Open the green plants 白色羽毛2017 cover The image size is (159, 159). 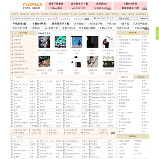[109, 61]
